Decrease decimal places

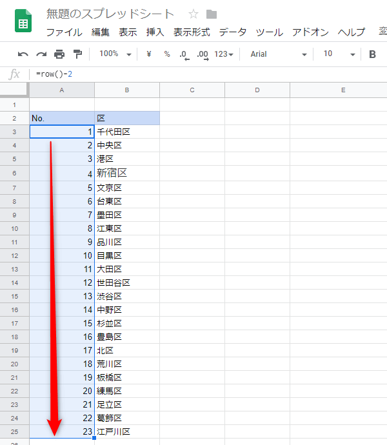tap(184, 55)
